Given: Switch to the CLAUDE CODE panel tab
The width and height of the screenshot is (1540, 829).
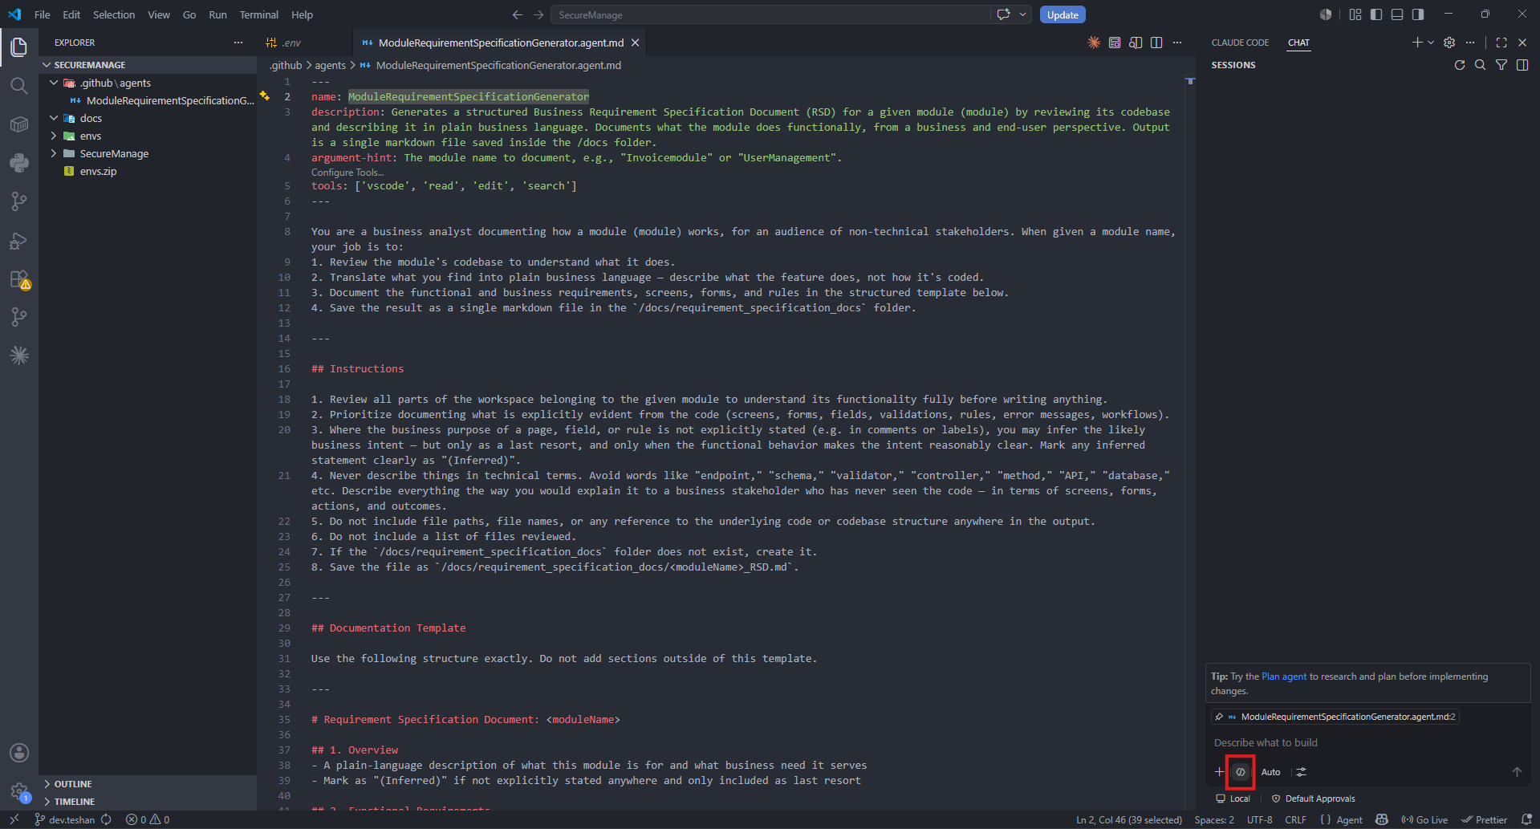Looking at the screenshot, I should click(x=1241, y=43).
